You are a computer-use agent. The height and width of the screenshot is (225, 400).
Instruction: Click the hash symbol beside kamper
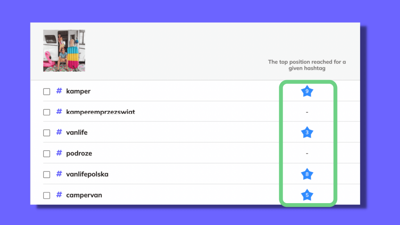pos(59,91)
